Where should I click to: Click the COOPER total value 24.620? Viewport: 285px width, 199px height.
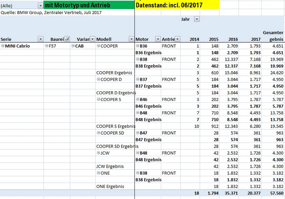click(x=277, y=73)
